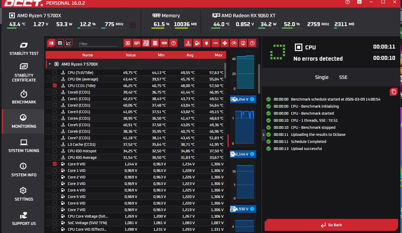Image resolution: width=402 pixels, height=233 pixels.
Task: Click the question-mark filter beside the memory icon
Action: coord(174,43)
